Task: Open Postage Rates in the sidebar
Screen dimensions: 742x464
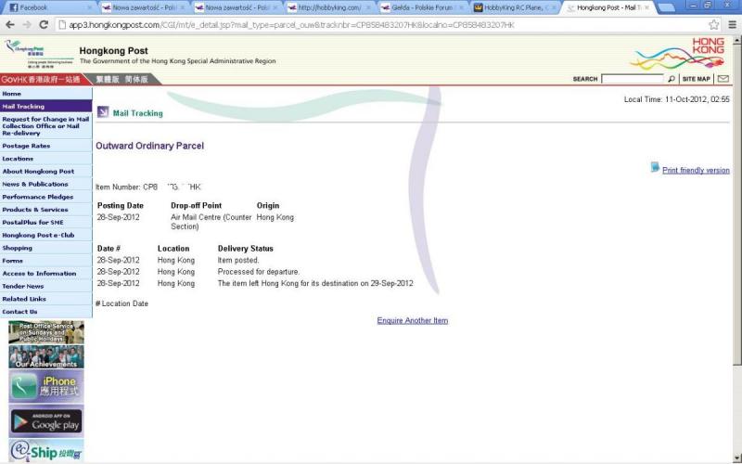Action: point(26,146)
